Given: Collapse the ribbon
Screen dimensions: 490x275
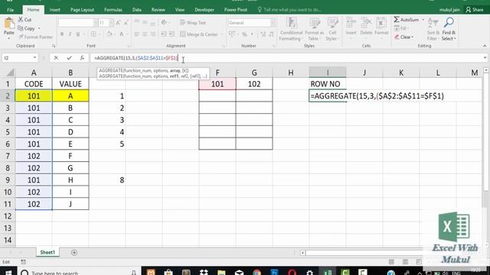Looking at the screenshot, I should point(485,46).
